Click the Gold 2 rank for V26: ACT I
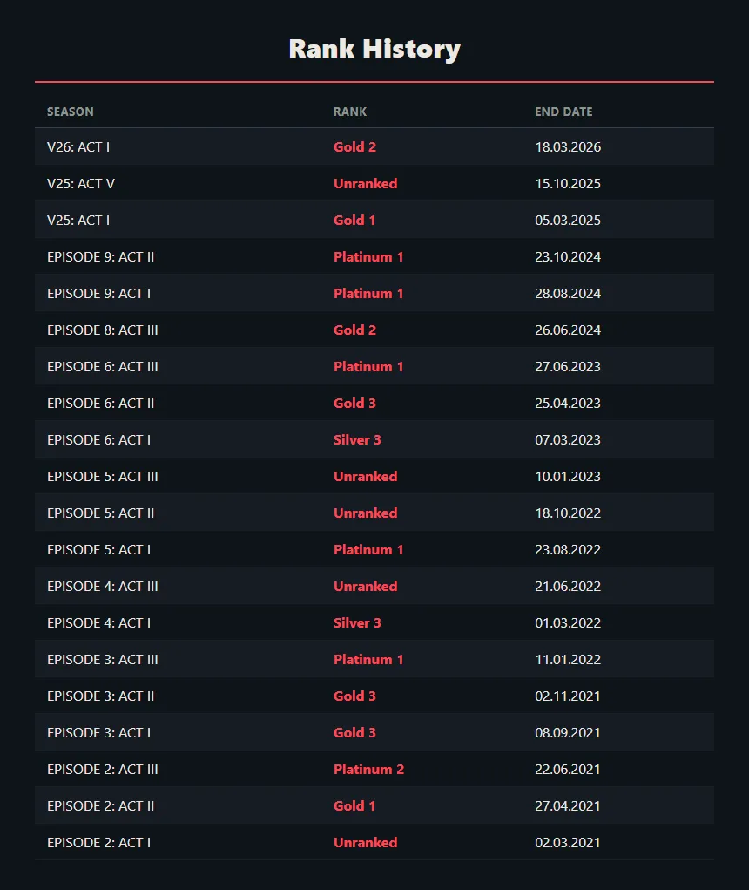The image size is (749, 890). tap(355, 147)
